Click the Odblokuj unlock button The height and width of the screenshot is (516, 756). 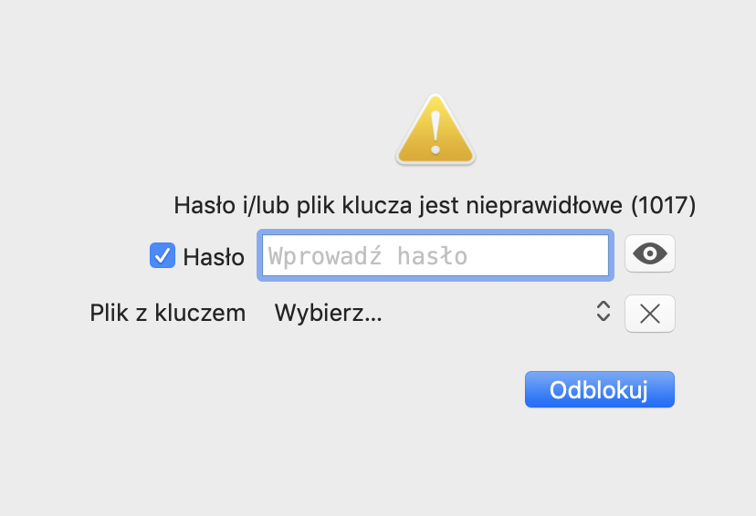point(600,389)
